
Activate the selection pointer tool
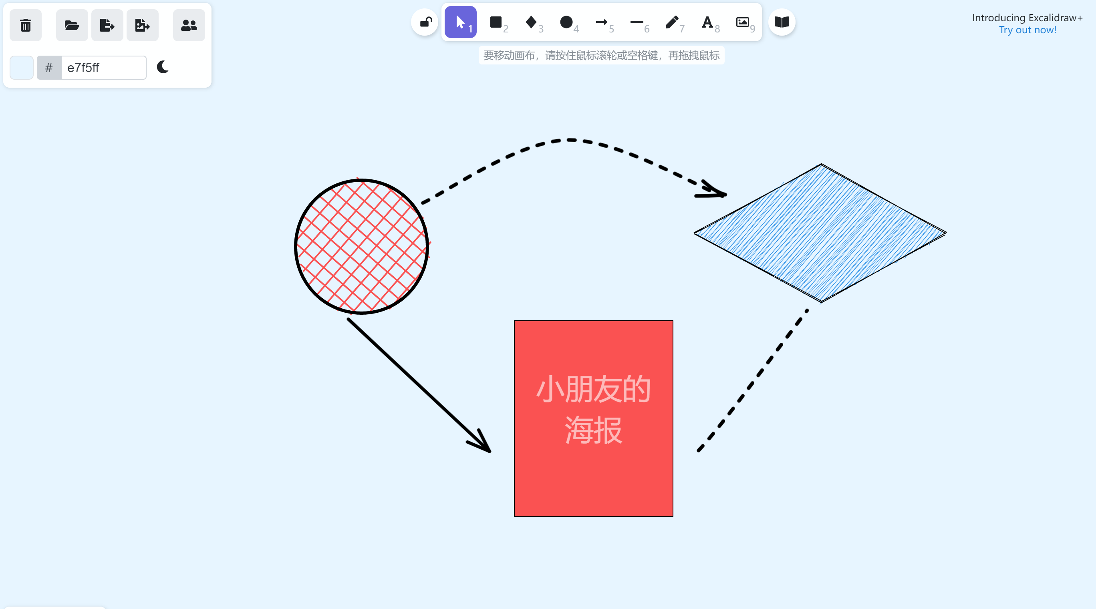pyautogui.click(x=461, y=22)
